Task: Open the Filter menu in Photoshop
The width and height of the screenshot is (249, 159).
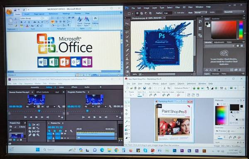Action: coord(177,7)
